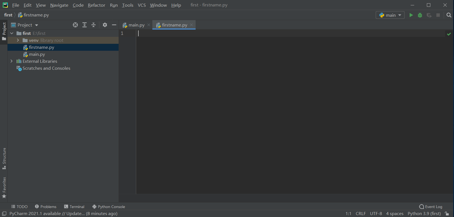Screen dimensions: 454x217
Task: Click the locate/select opened file target icon
Action: pyautogui.click(x=75, y=25)
